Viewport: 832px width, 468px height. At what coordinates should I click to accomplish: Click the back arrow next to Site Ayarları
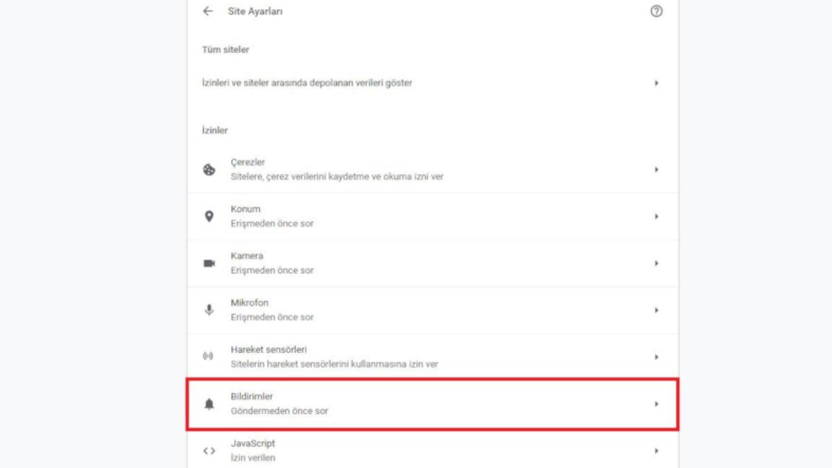207,11
